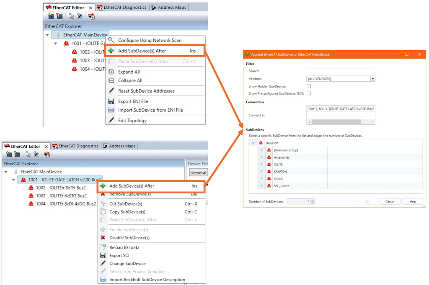The image size is (429, 285).
Task: Click the Search input field in the Filter section
Action: coord(341,71)
